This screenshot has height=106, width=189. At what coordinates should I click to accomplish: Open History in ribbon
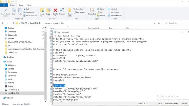click(x=101, y=16)
